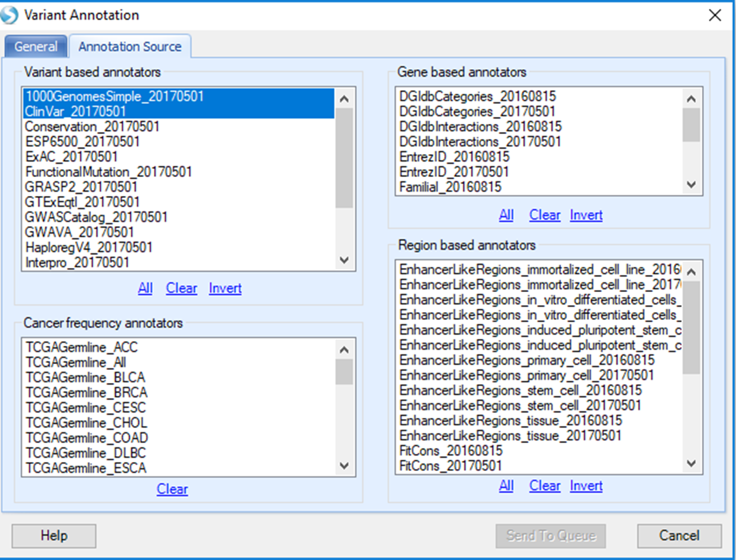Select EnhancerLikeRegions_tissue_20170501 region annotator
This screenshot has height=560, width=736.
point(540,436)
